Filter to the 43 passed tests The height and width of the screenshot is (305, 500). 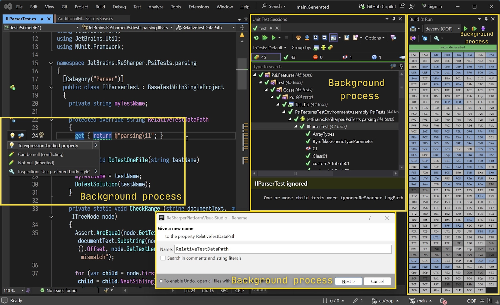[x=290, y=57]
